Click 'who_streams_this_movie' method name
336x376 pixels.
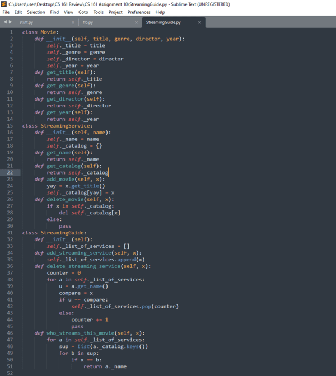pos(81,333)
